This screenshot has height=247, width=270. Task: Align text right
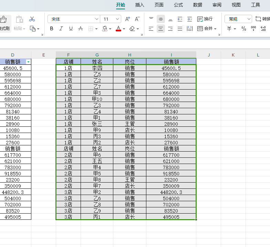[170, 29]
